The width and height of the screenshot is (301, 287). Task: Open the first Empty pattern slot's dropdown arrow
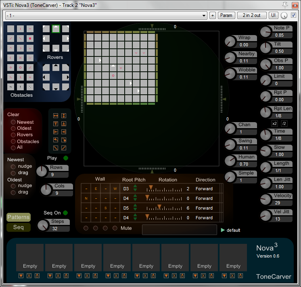point(21,276)
